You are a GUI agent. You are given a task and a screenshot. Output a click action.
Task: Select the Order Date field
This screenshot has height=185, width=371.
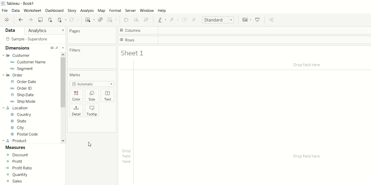tap(26, 82)
